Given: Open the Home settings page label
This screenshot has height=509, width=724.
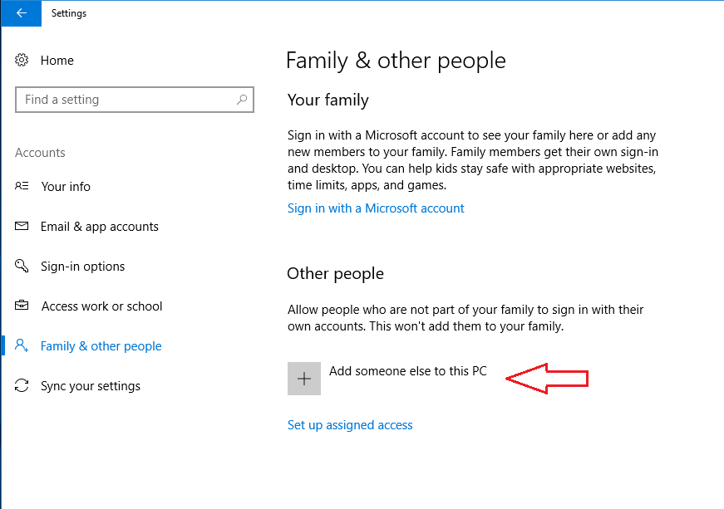Looking at the screenshot, I should pyautogui.click(x=57, y=61).
